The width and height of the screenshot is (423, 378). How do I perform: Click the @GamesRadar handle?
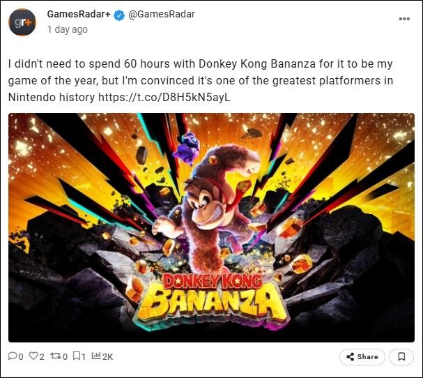tap(162, 15)
